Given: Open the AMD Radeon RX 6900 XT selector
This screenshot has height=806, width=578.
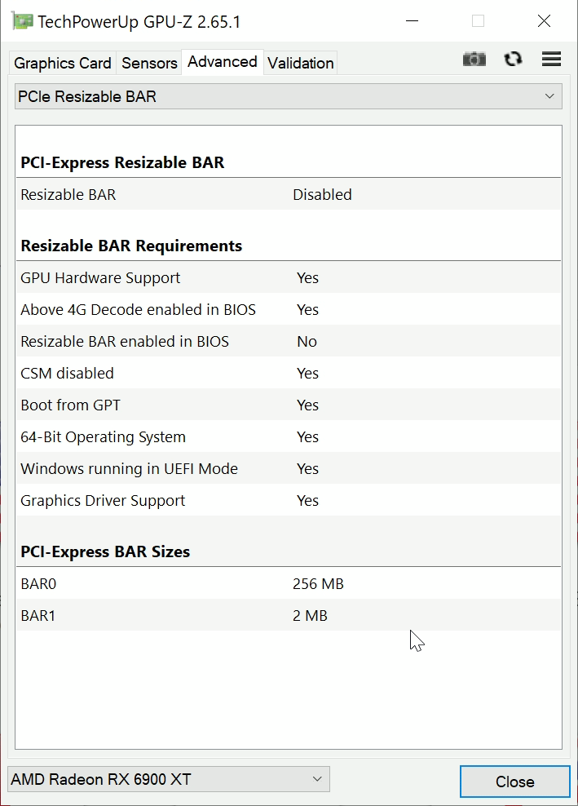Looking at the screenshot, I should (169, 780).
